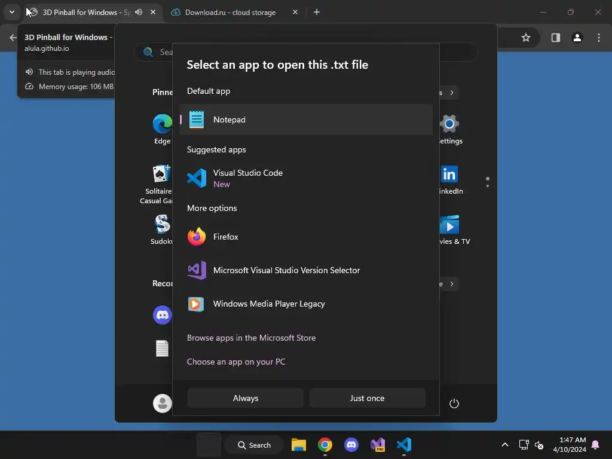Go to next page of pinned apps dots
The image size is (612, 459).
pyautogui.click(x=488, y=186)
